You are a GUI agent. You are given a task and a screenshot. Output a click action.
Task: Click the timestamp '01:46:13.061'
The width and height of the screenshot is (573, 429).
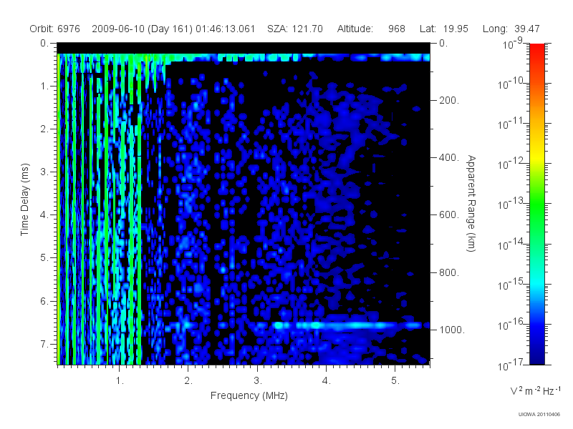225,29
